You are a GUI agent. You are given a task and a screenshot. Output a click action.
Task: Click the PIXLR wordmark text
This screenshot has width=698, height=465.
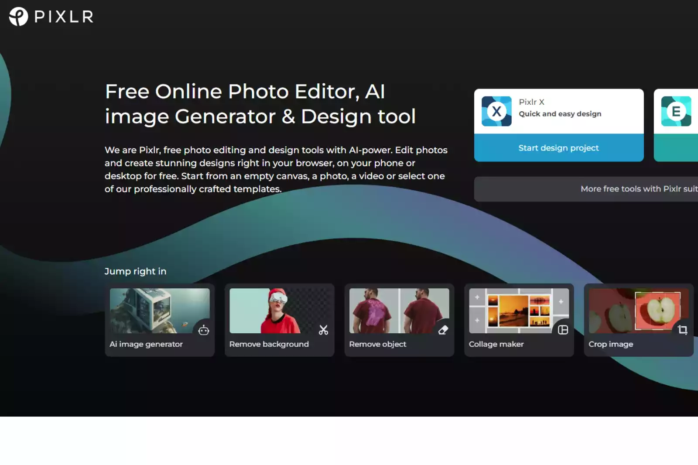pyautogui.click(x=64, y=17)
